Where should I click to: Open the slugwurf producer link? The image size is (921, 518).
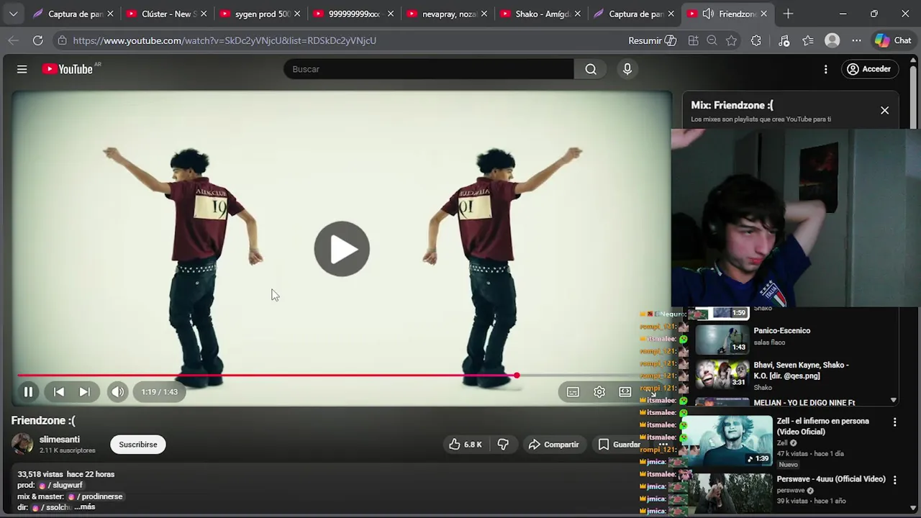[60, 486]
